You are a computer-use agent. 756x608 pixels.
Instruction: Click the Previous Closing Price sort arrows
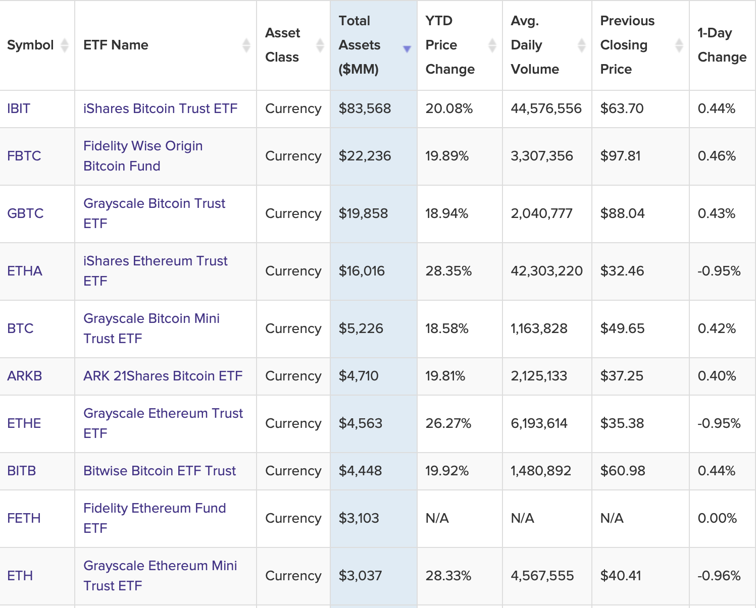[679, 45]
